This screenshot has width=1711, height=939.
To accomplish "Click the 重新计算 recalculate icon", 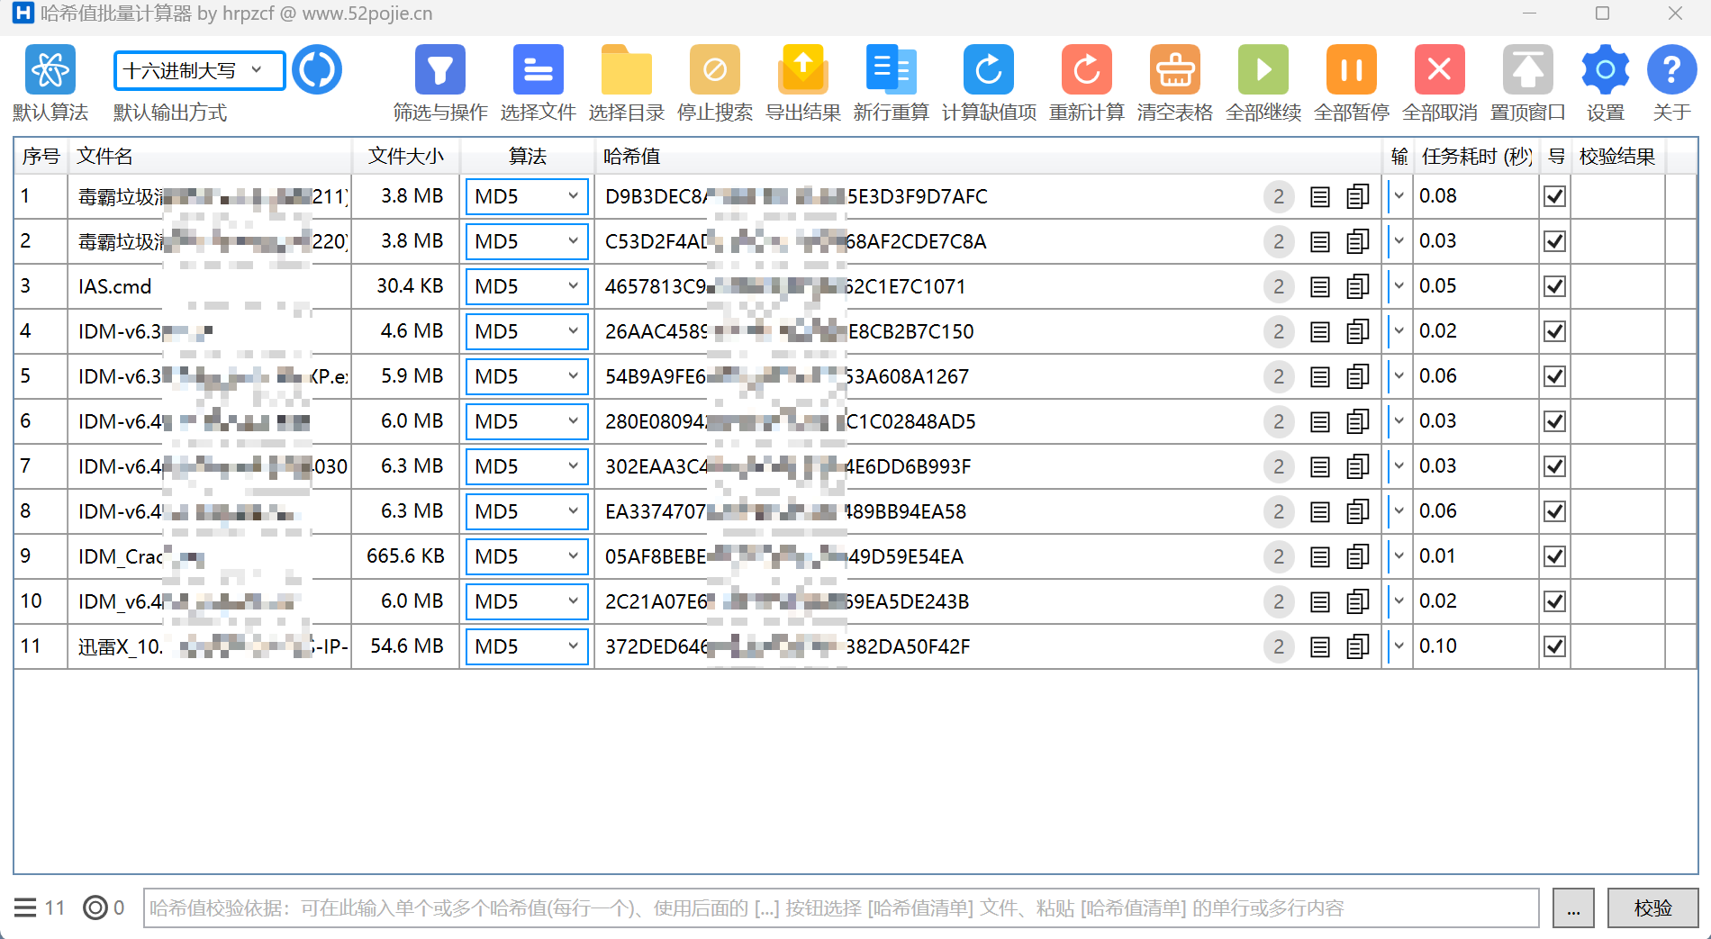I will 1086,70.
